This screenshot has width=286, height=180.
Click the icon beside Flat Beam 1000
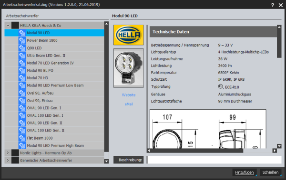(x=22, y=138)
